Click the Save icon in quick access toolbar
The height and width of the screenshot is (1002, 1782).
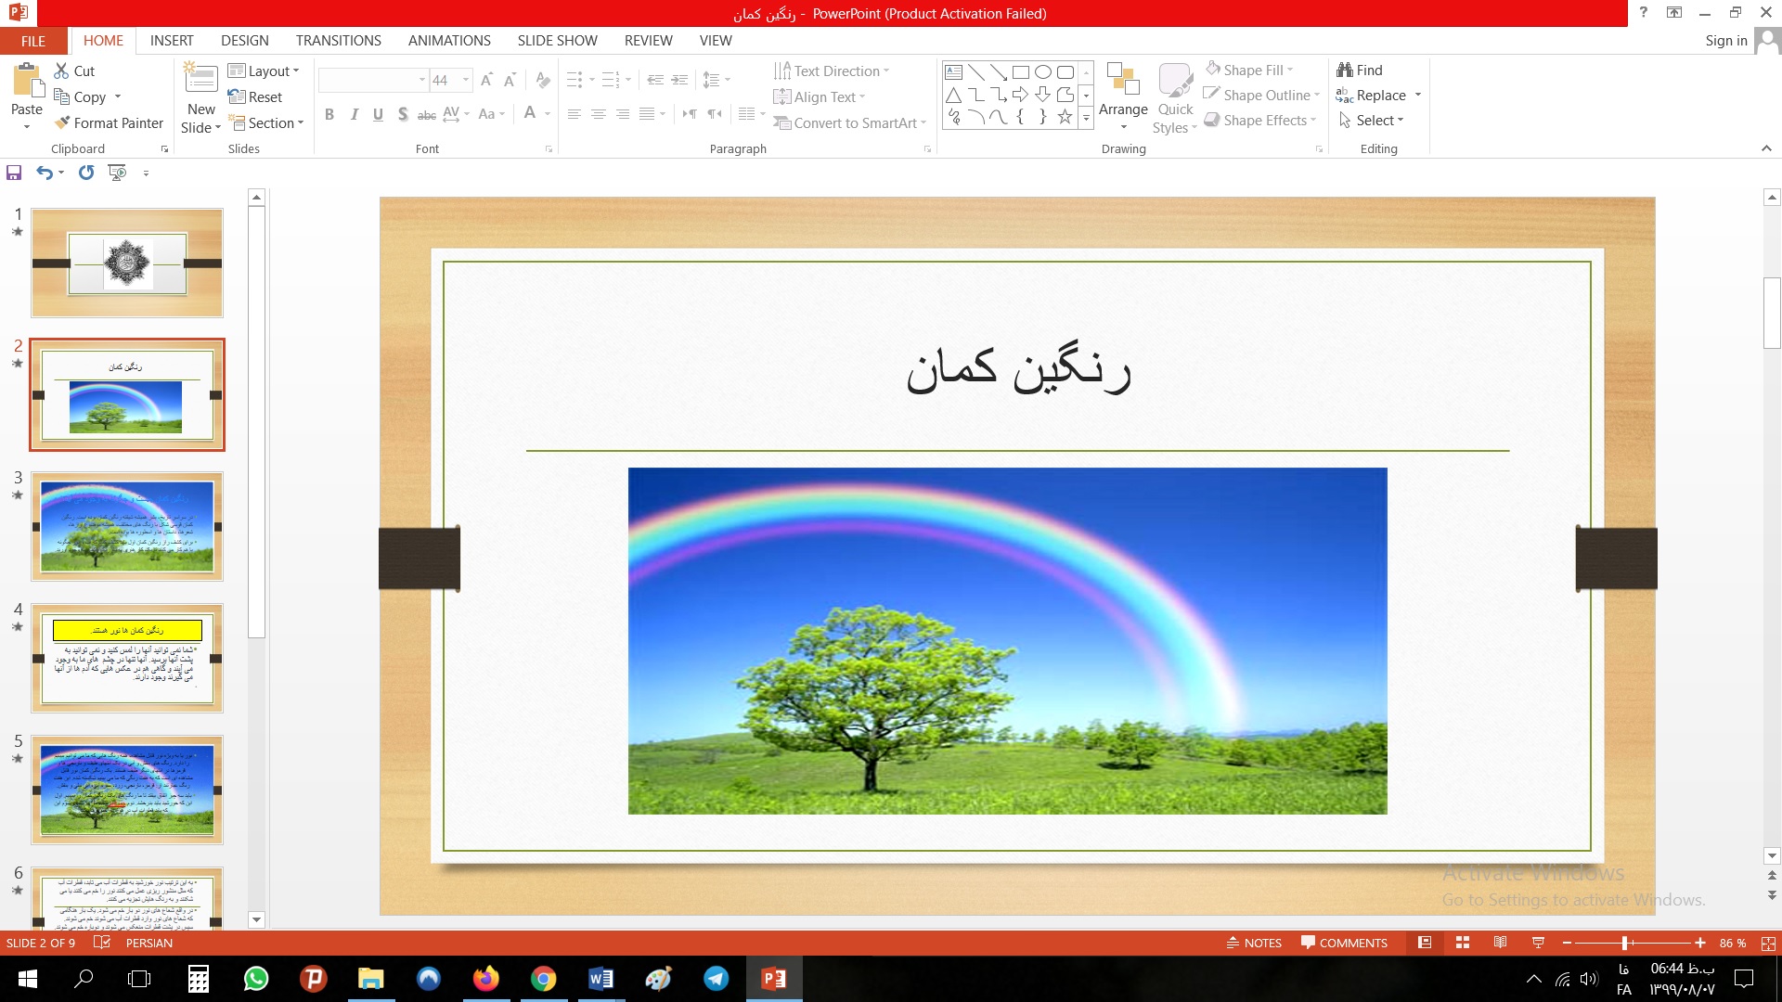(x=14, y=173)
